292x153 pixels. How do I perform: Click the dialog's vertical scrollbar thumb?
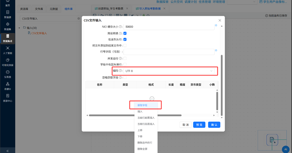tap(222, 85)
